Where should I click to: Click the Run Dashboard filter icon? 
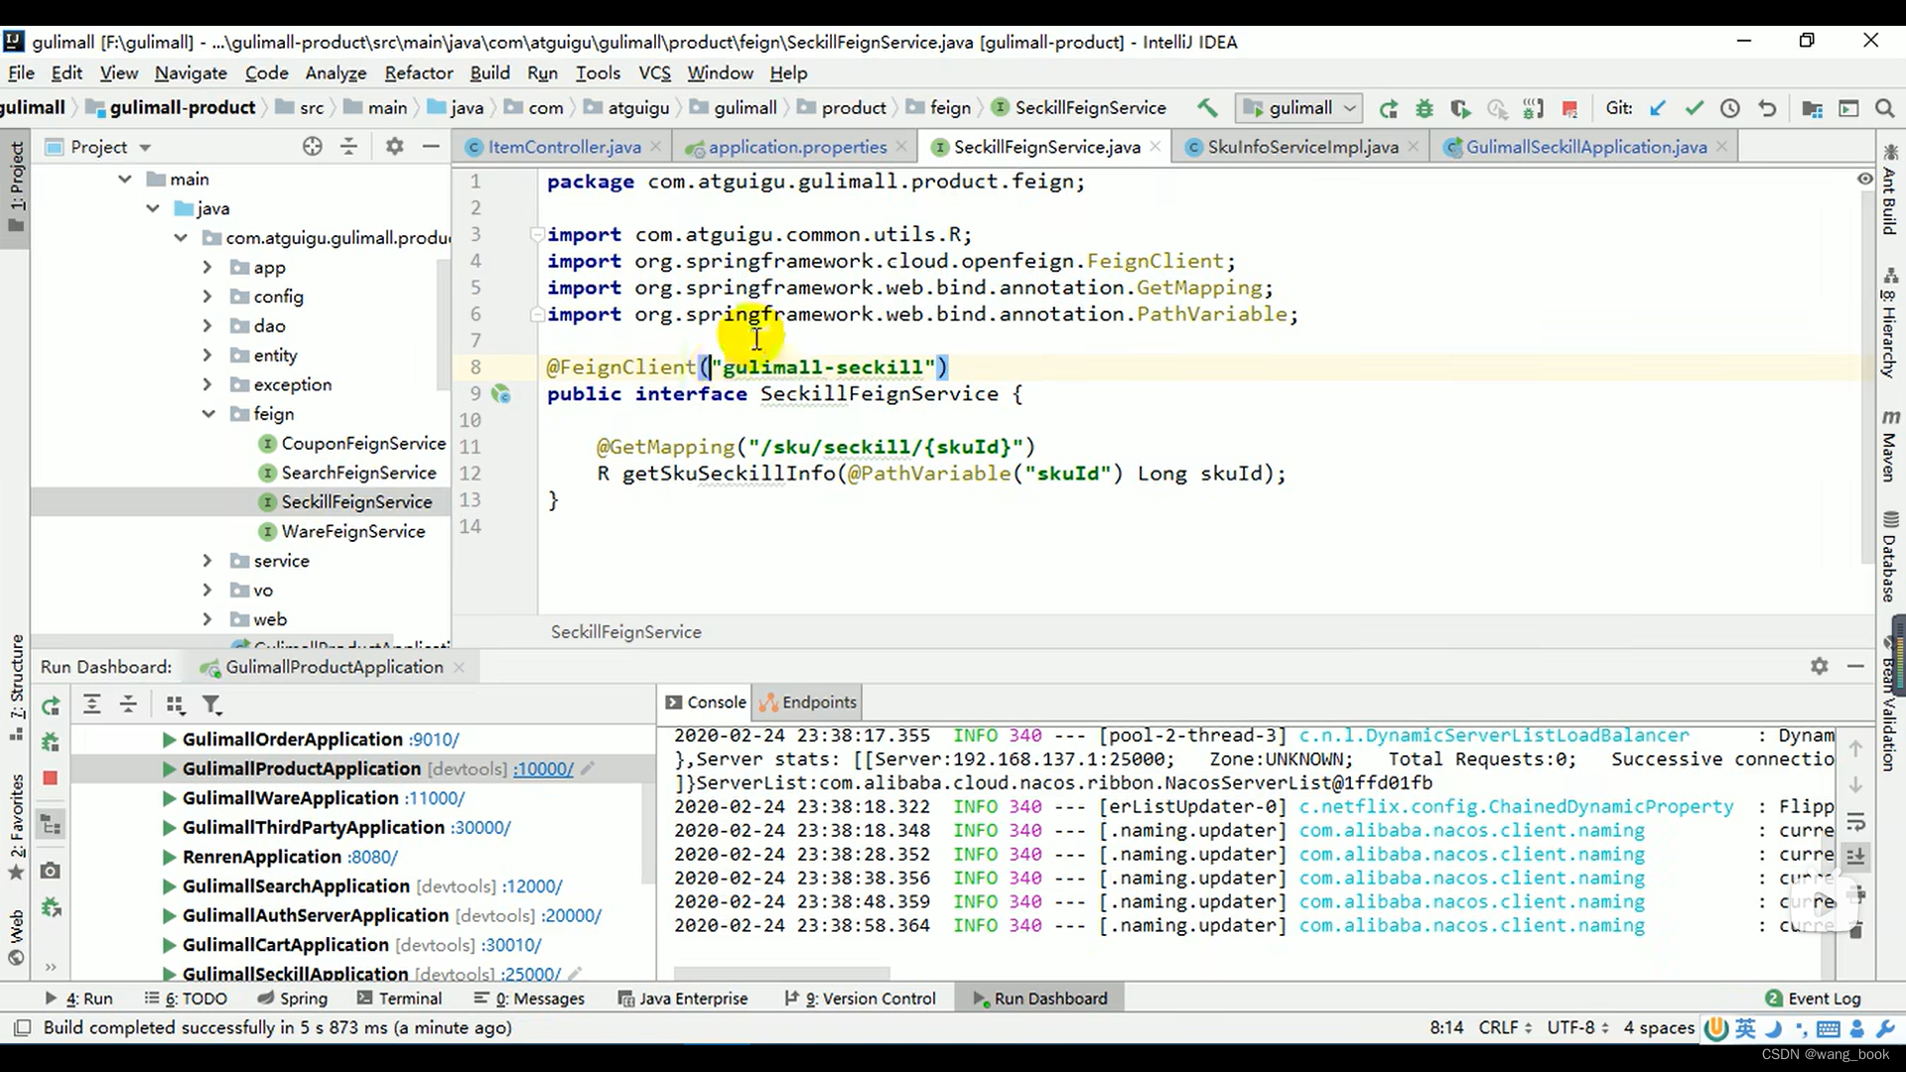pos(211,705)
